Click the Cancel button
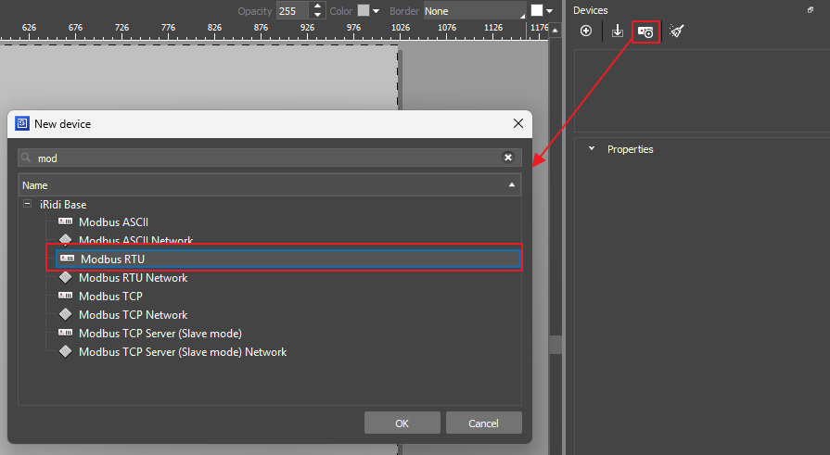Screen dimensions: 830x455 483,423
